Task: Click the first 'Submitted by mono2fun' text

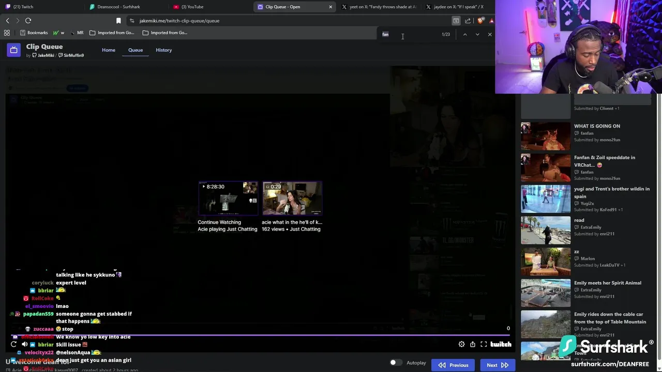Action: pos(597,140)
